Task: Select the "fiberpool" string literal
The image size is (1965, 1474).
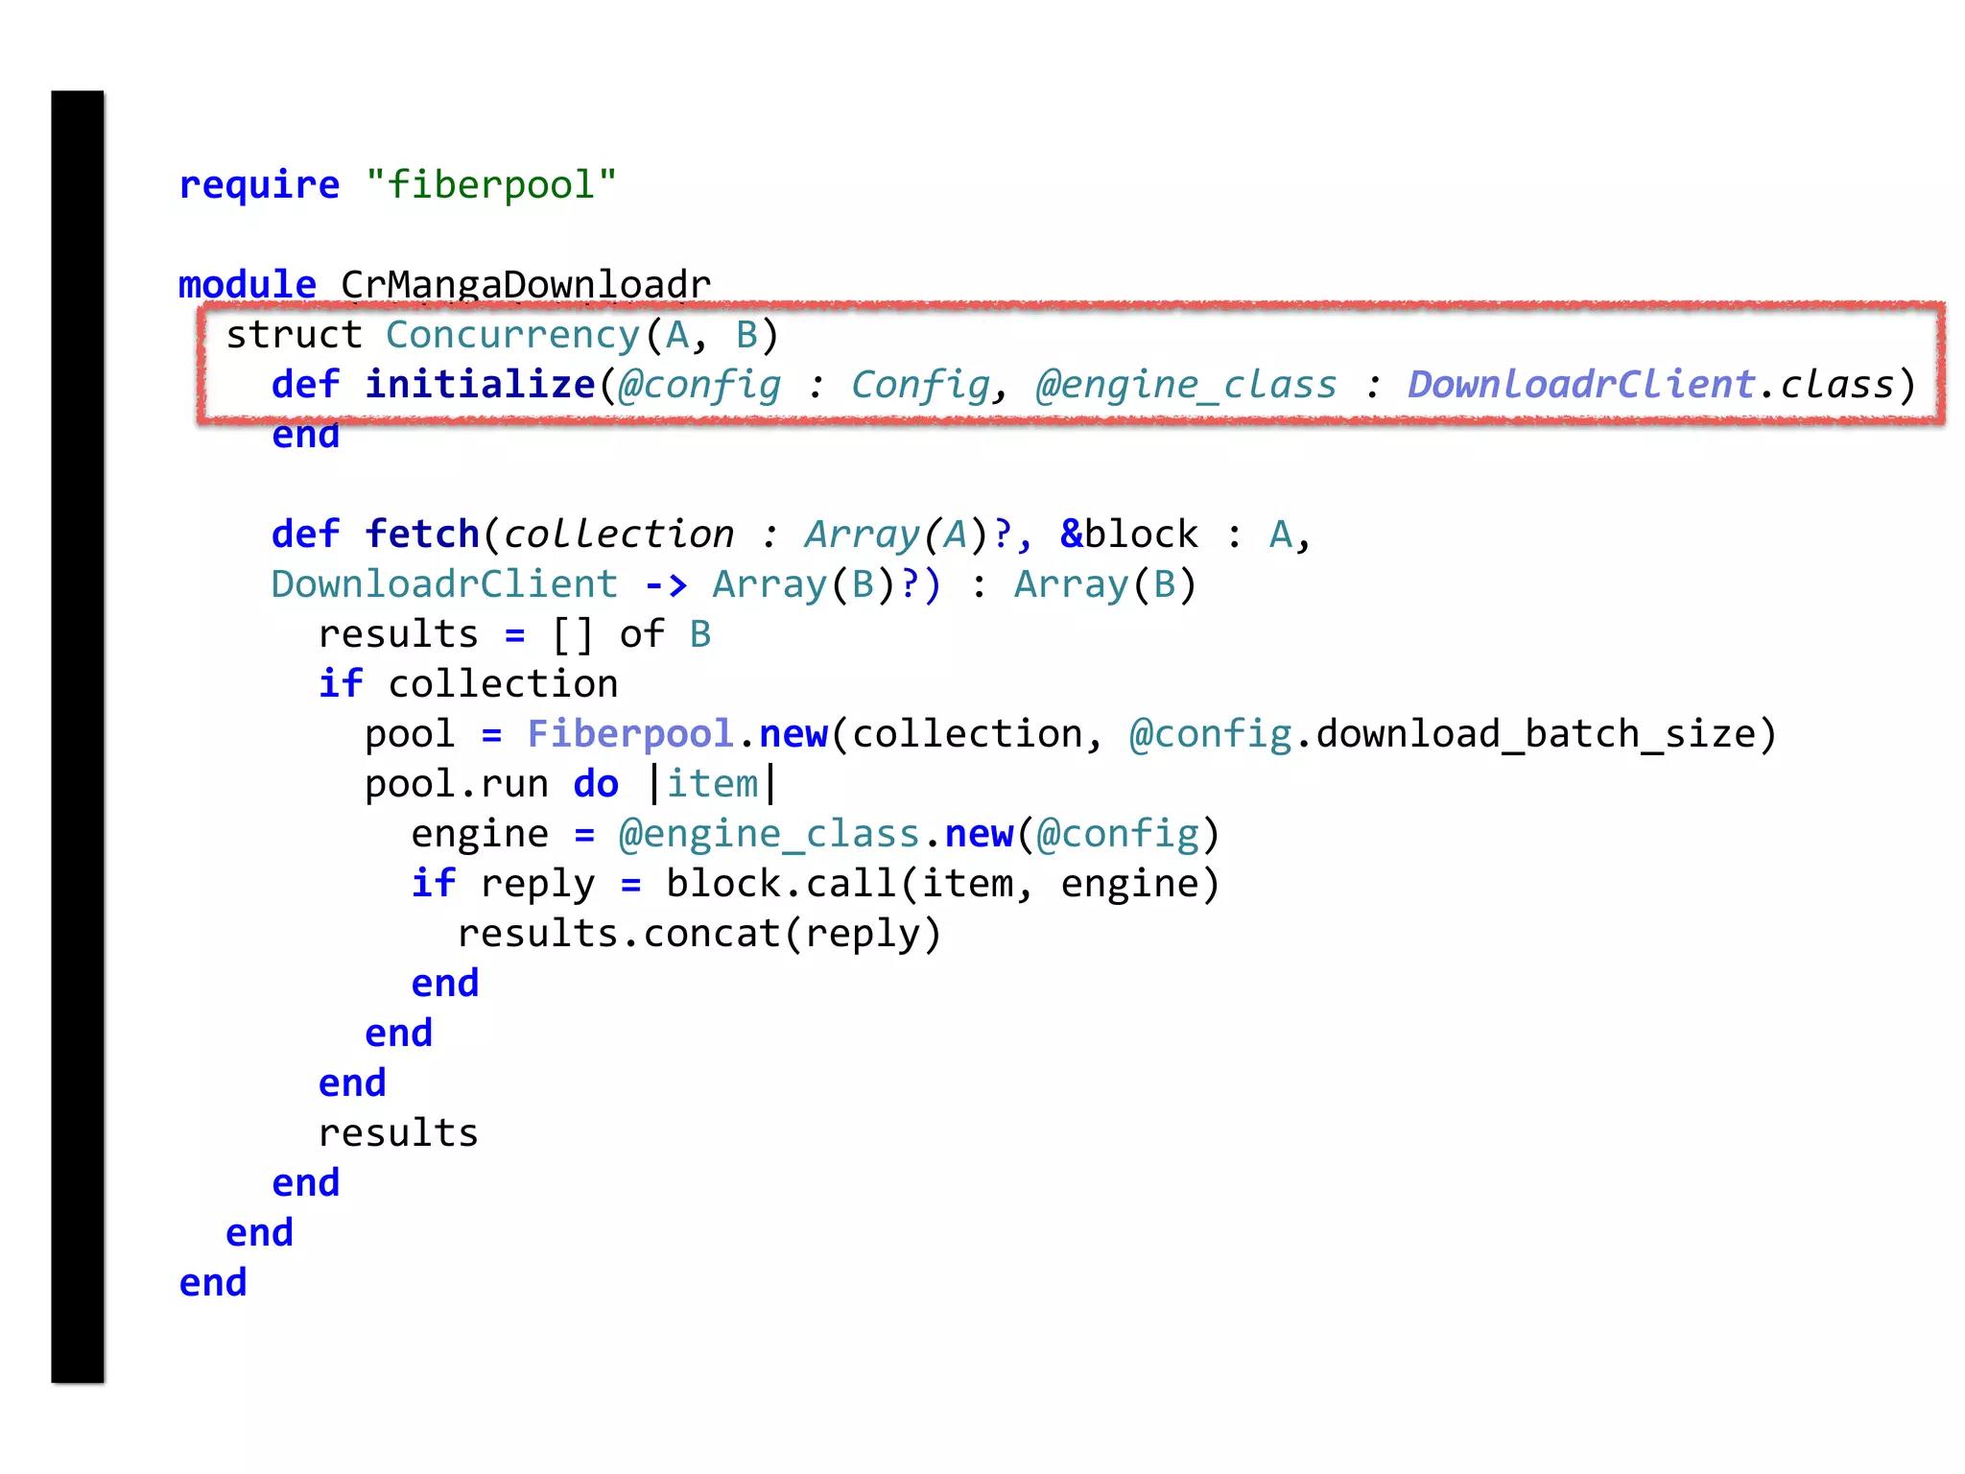Action: [x=491, y=184]
